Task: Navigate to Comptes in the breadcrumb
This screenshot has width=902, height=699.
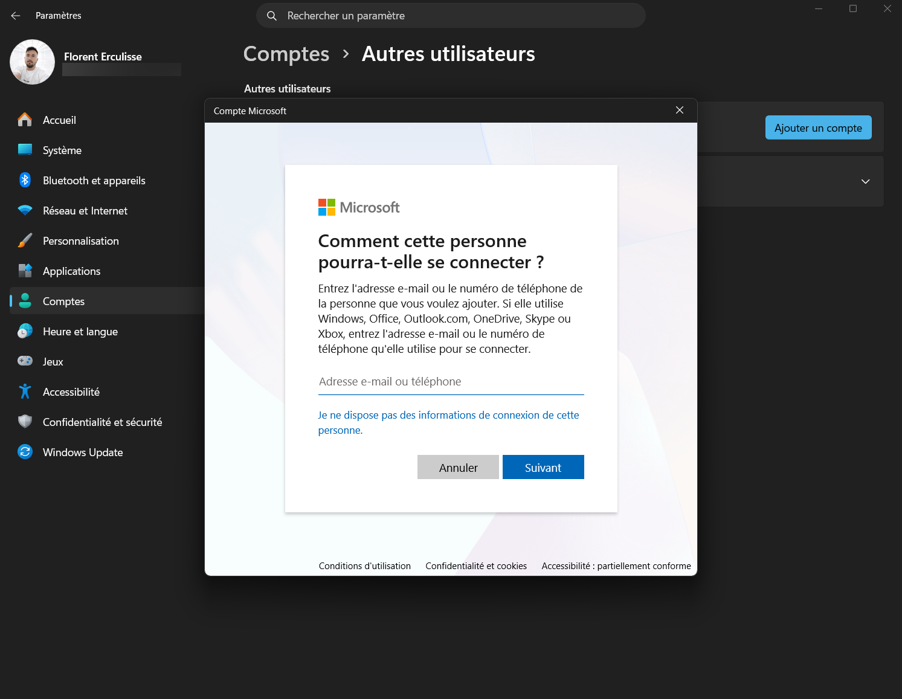Action: click(x=286, y=54)
